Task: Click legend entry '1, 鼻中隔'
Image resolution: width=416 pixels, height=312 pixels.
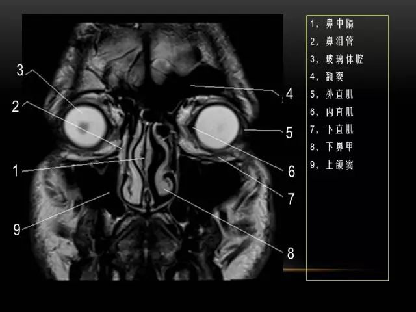Action: click(x=332, y=24)
